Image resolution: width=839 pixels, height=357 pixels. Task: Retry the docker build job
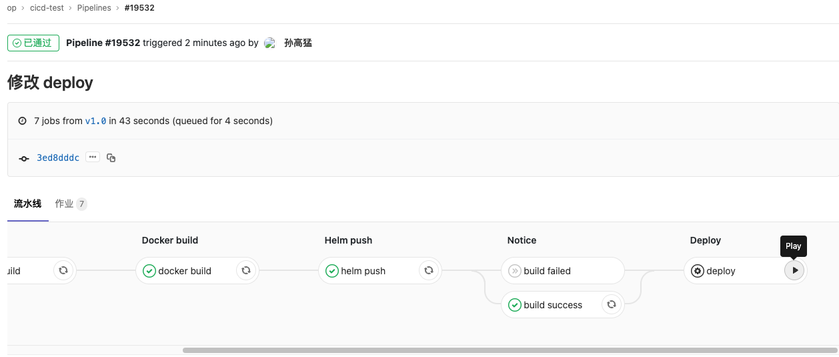click(x=245, y=270)
